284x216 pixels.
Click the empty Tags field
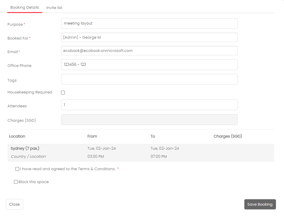click(x=149, y=79)
